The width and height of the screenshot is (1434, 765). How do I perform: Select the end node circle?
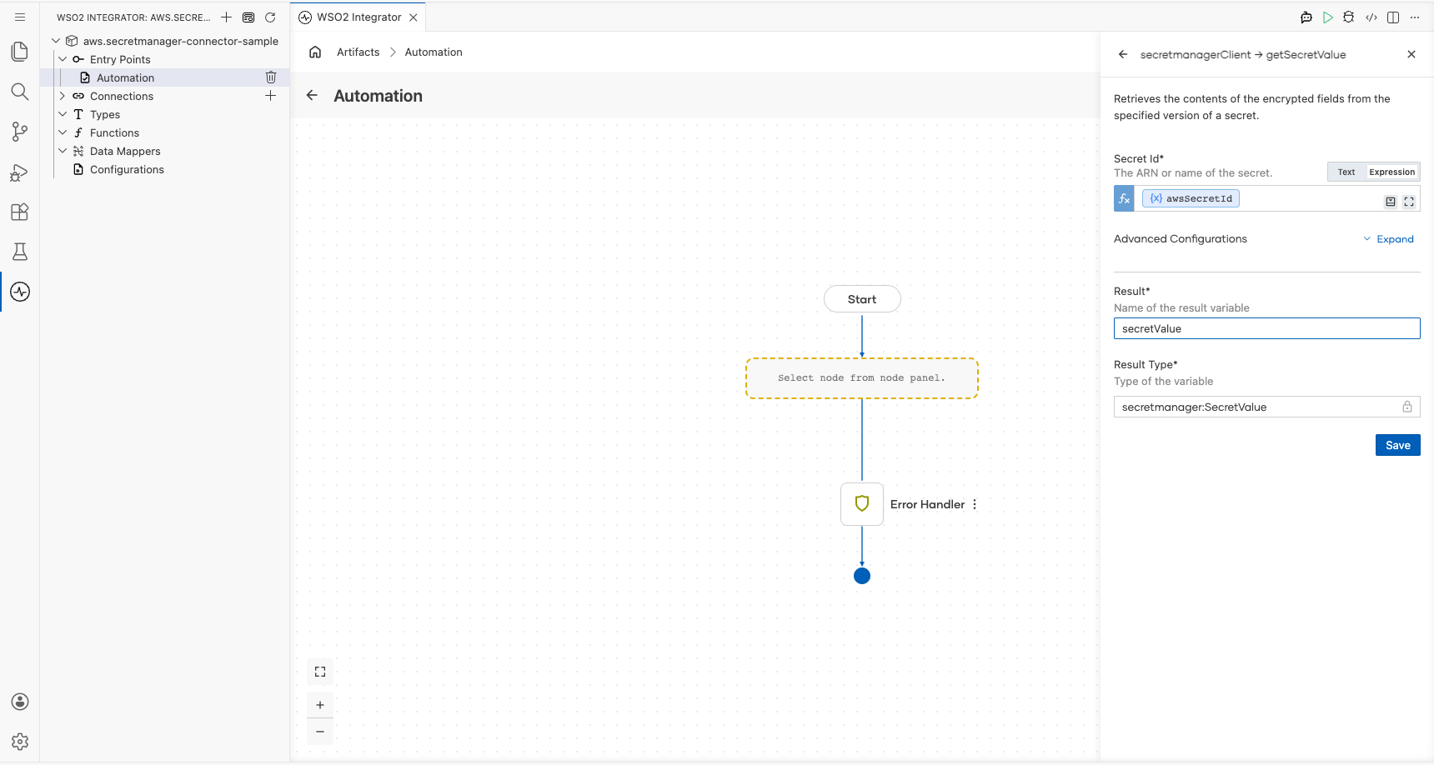862,576
